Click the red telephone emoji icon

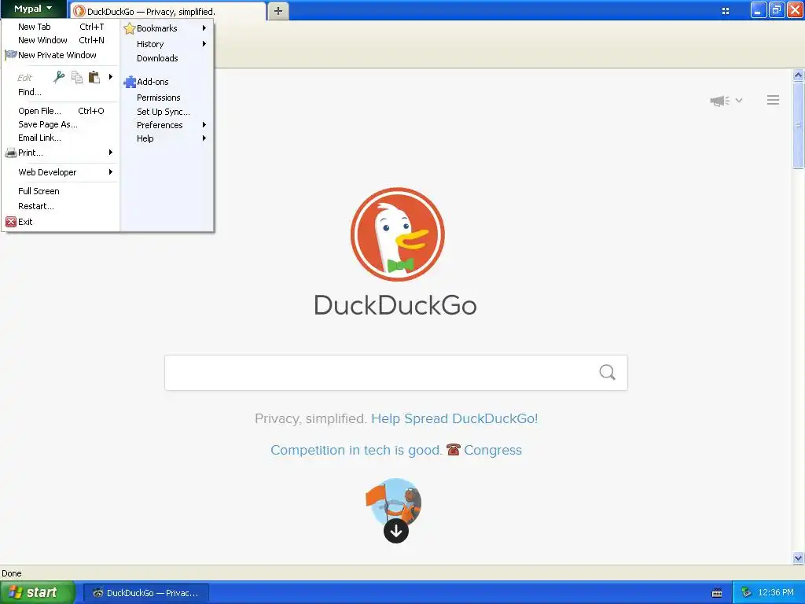point(453,449)
